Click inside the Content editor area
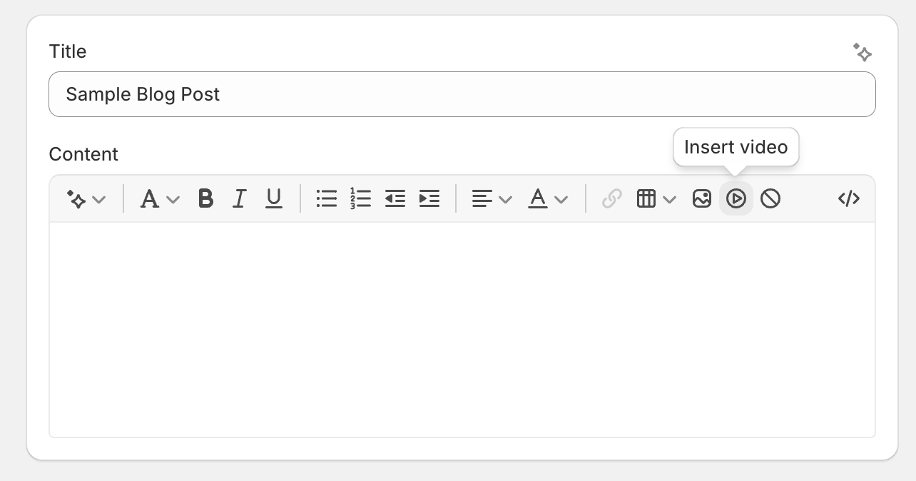This screenshot has height=481, width=916. tap(462, 328)
